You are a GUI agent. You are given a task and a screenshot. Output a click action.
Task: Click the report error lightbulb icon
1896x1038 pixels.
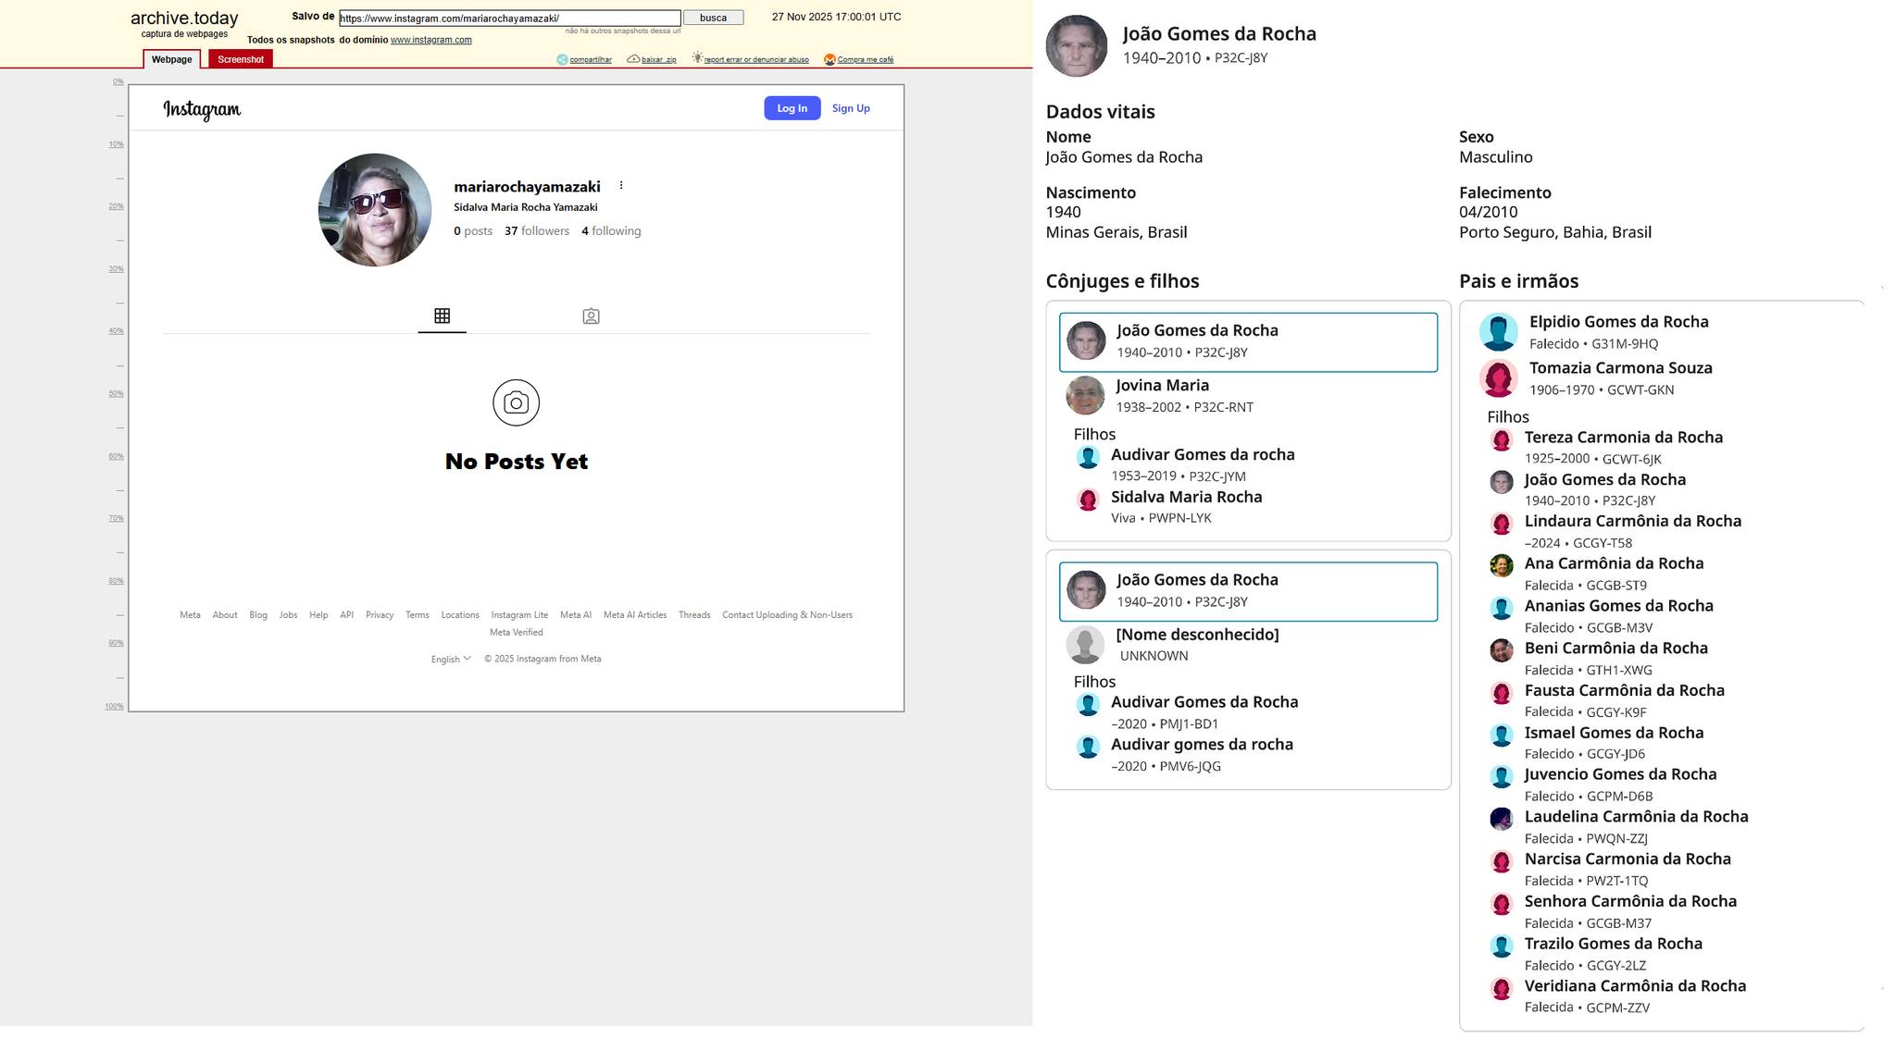[x=697, y=58]
